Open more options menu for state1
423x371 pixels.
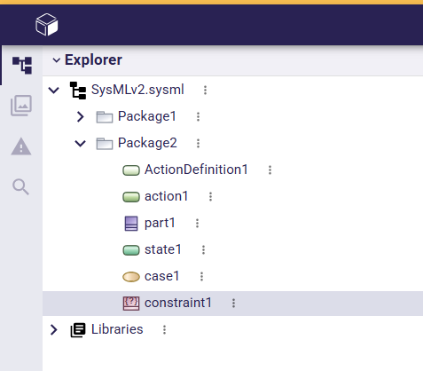tap(203, 249)
